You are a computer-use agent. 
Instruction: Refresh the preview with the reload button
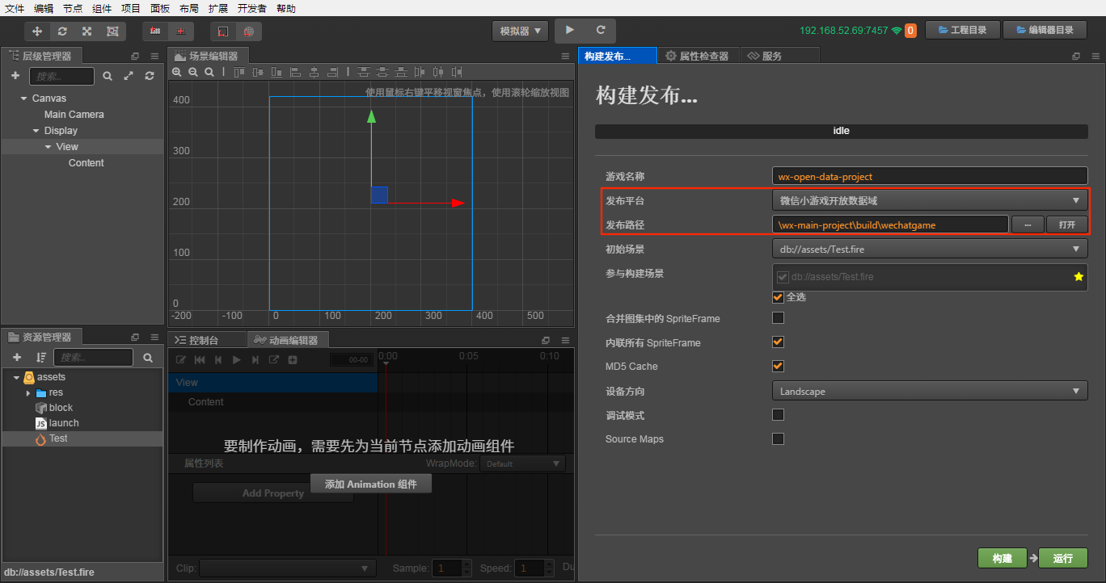pos(601,30)
